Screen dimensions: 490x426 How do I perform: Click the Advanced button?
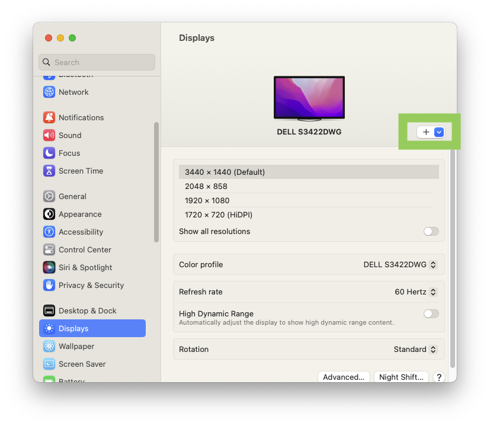344,376
